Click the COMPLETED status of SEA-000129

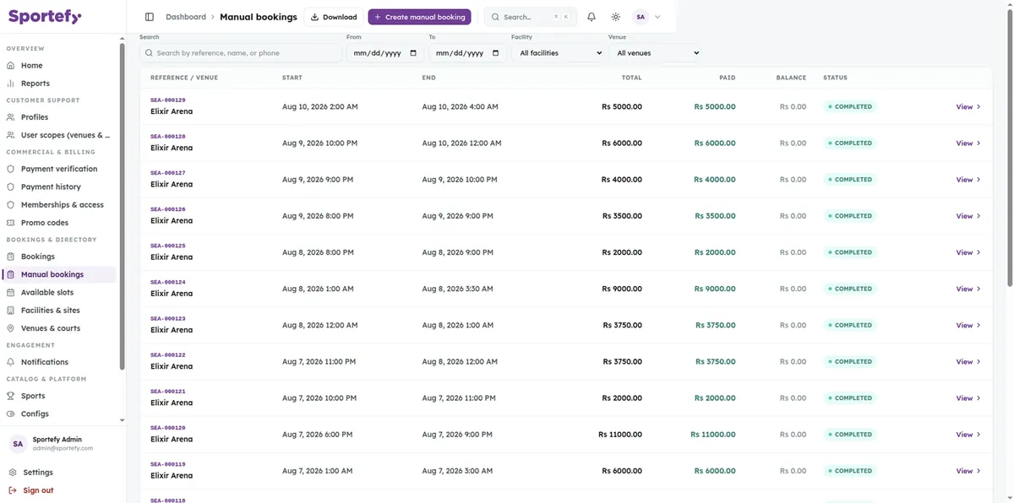click(x=850, y=107)
